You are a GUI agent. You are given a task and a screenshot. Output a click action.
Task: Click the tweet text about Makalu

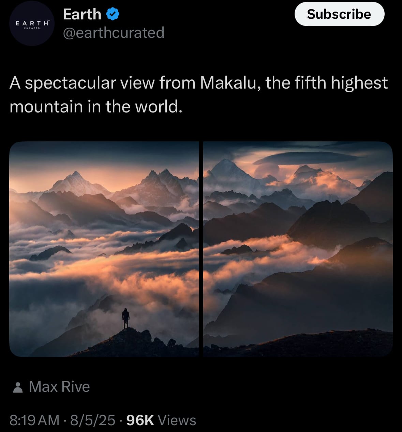click(x=198, y=94)
